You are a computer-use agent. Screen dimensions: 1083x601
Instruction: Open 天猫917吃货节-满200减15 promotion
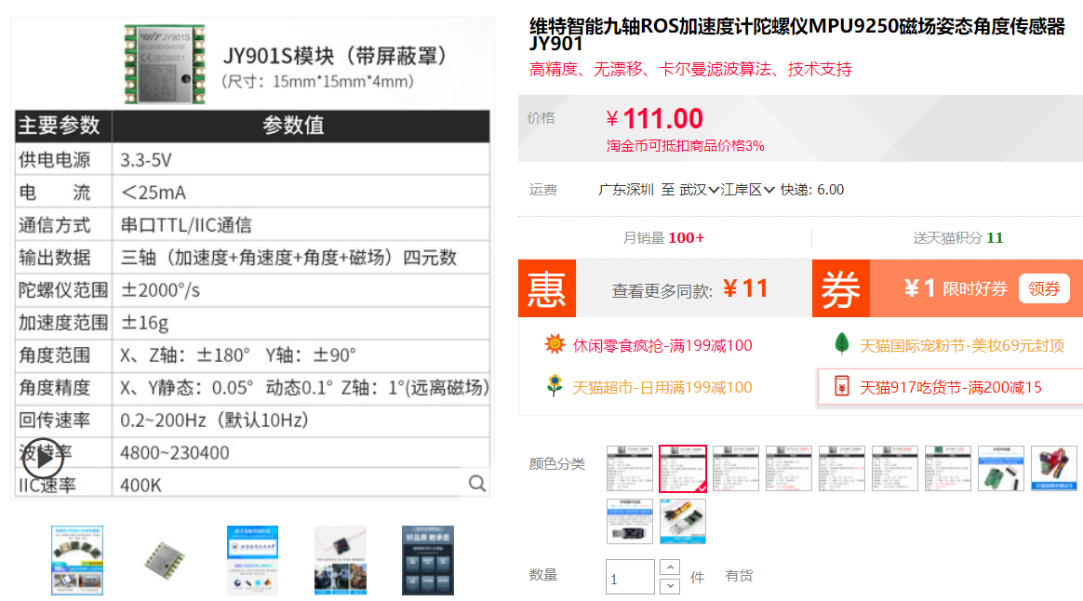point(950,388)
